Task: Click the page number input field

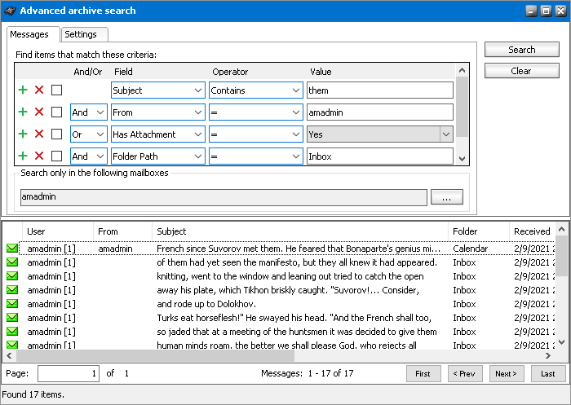Action: tap(69, 373)
